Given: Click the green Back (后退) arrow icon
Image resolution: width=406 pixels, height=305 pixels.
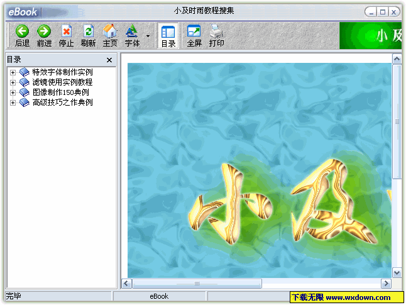Looking at the screenshot, I should pos(22,31).
